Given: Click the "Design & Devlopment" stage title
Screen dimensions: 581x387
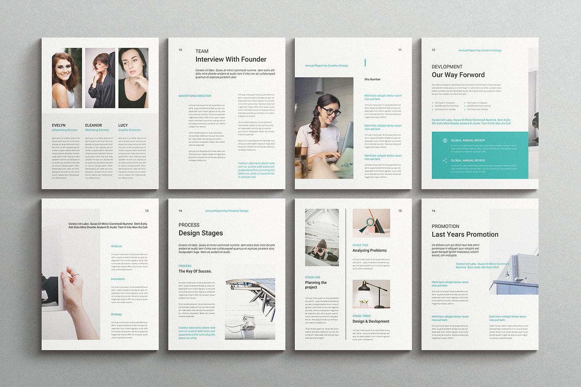Looking at the screenshot, I should coord(371,321).
